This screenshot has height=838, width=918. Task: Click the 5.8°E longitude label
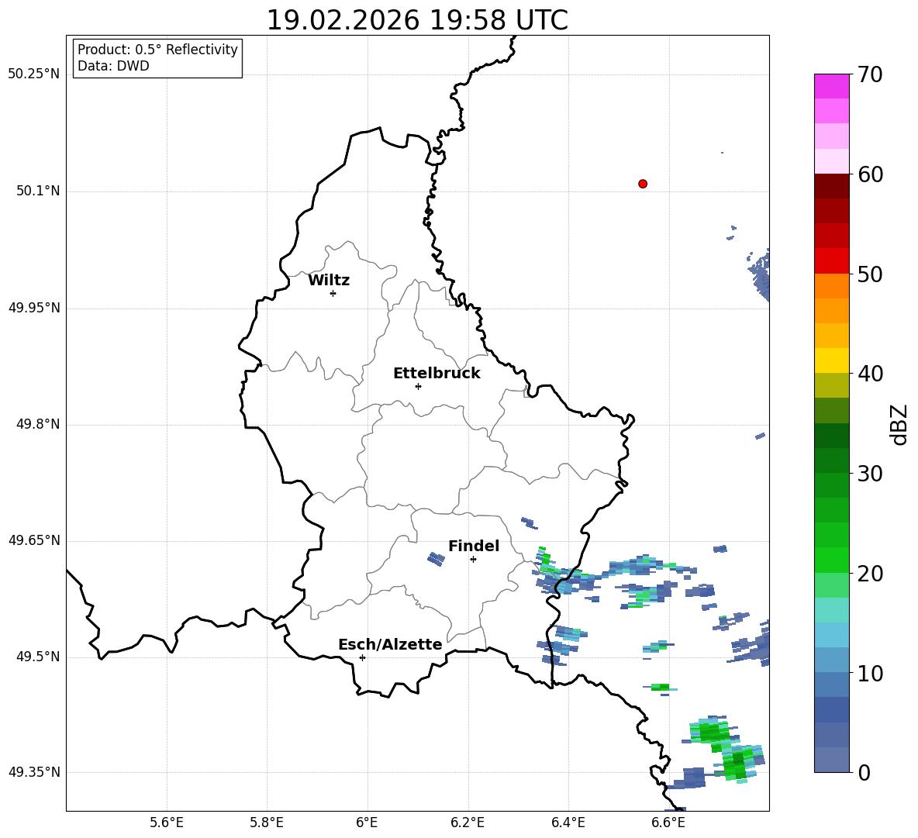pos(267,822)
